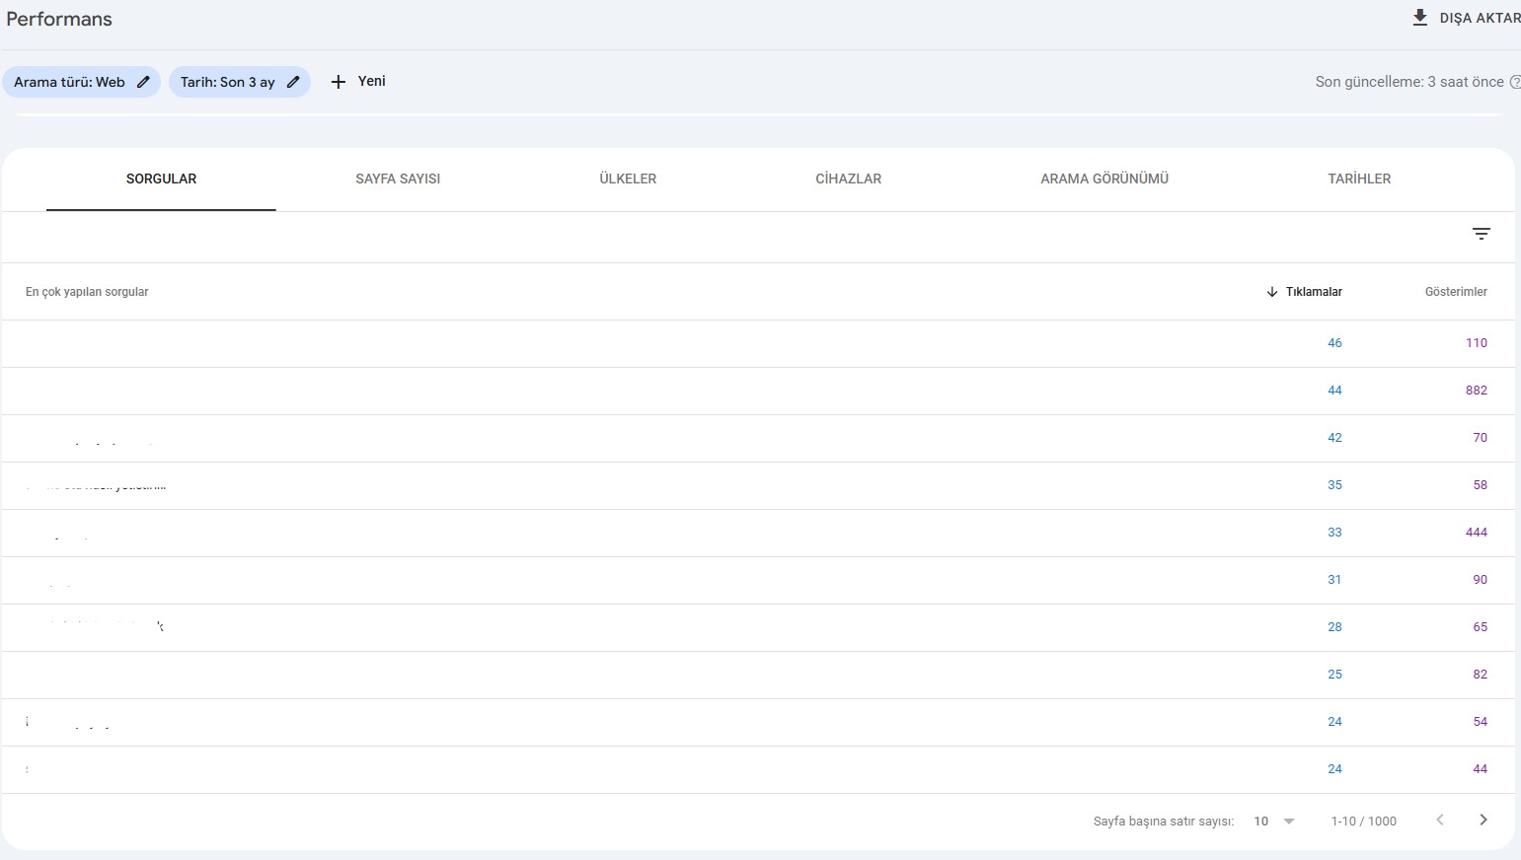Screen dimensions: 1521x860
Task: Click the impressions value 70
Action: click(1481, 438)
